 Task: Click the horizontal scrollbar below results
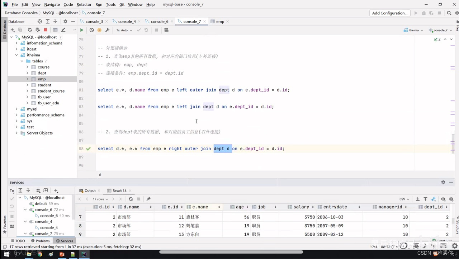[231, 252]
